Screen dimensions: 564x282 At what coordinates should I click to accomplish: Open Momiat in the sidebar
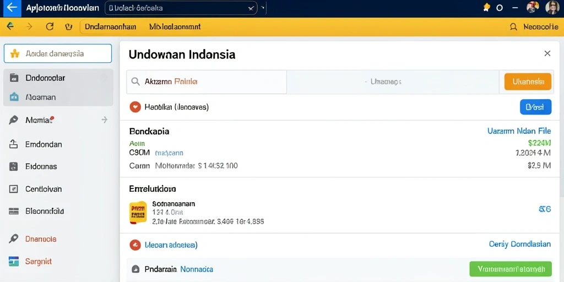pyautogui.click(x=38, y=120)
